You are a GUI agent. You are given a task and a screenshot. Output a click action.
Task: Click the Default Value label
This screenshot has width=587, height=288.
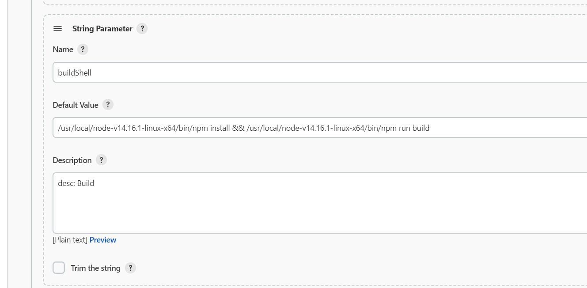pos(76,105)
